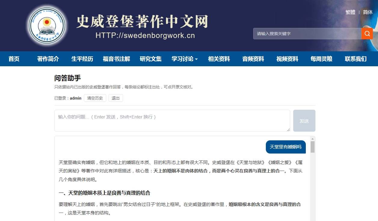Open the 生平经历 navigation item
Screen dimensions: 378x221
pos(82,59)
